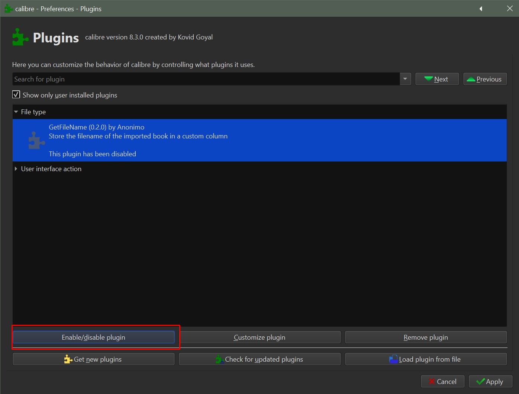The height and width of the screenshot is (394, 519).
Task: Click the green checkmark icon on Apply
Action: point(481,381)
